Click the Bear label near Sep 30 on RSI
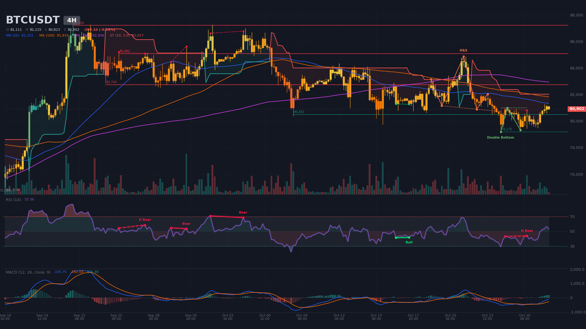Screen dimensions: 586x329 click(186, 224)
